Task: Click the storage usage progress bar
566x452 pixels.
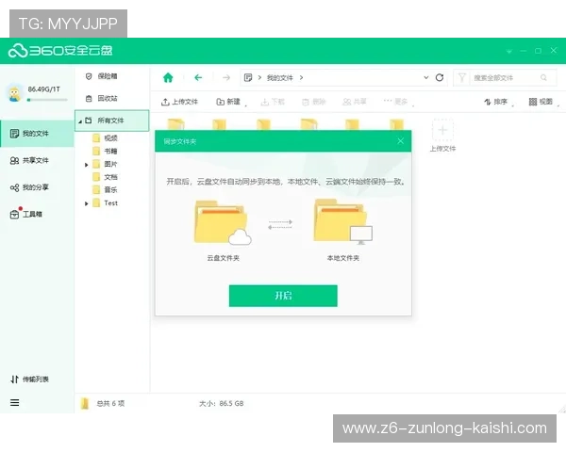Action: pyautogui.click(x=47, y=100)
